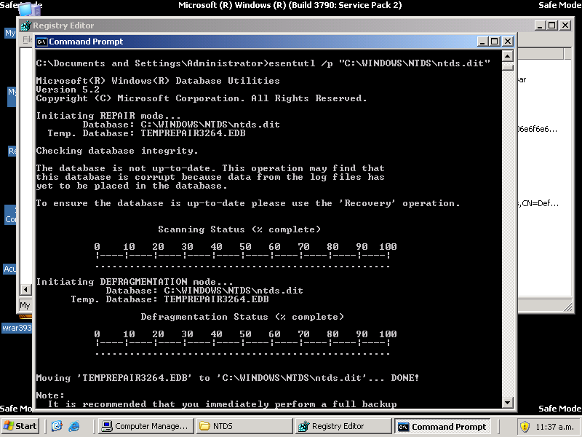Click Command Prompt taskbar button

pyautogui.click(x=441, y=426)
